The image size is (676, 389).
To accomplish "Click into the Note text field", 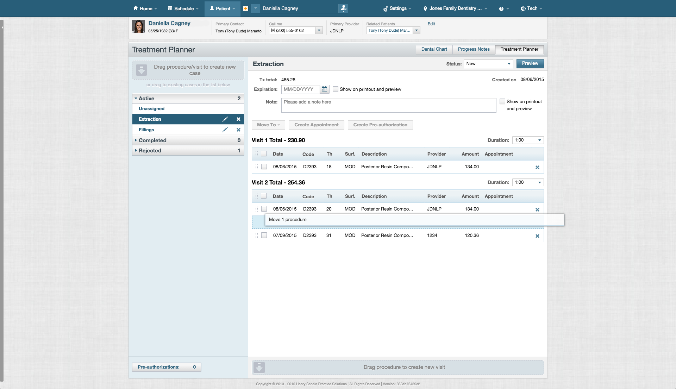I will [388, 105].
